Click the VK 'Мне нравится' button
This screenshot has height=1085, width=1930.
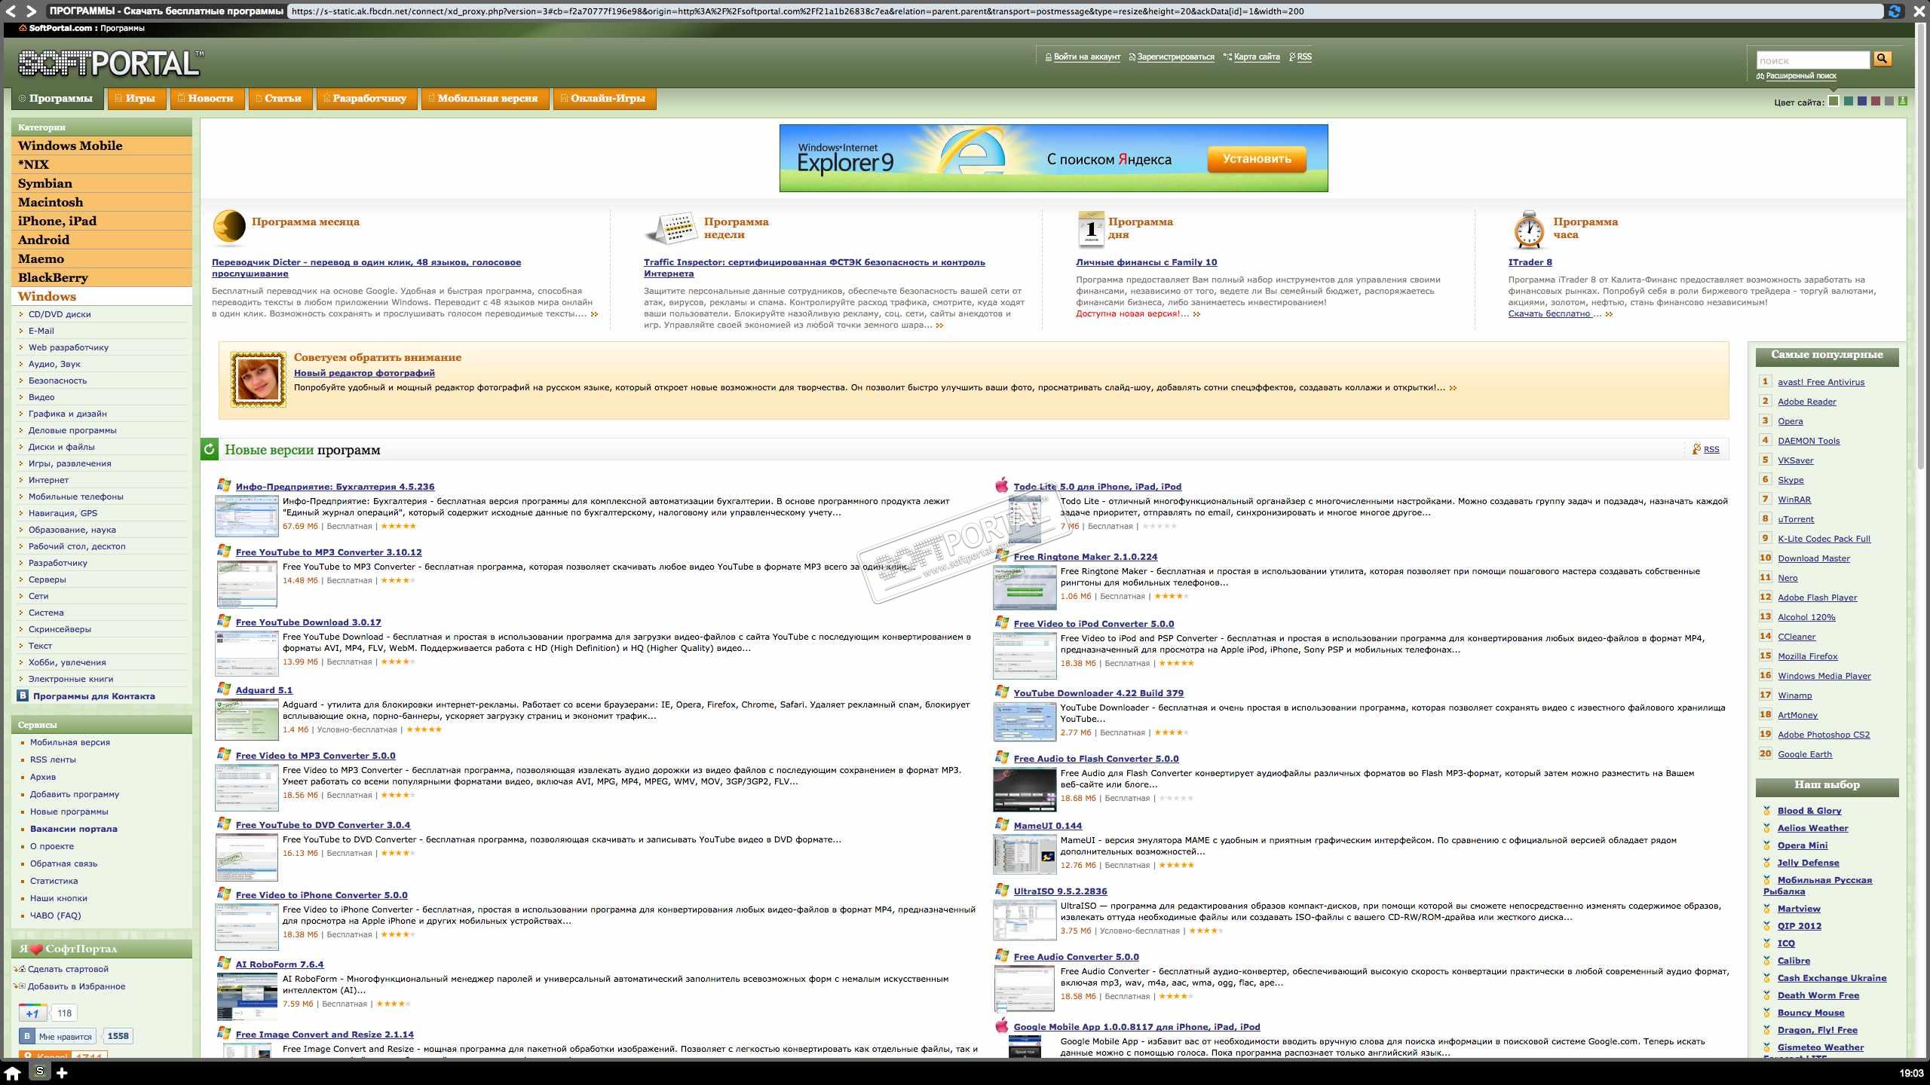(x=58, y=1036)
